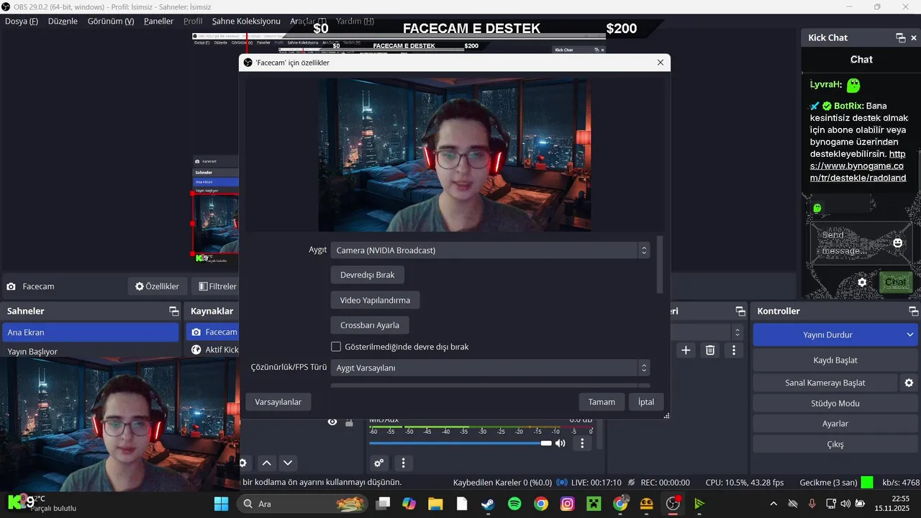
Task: Open the Düzenle menu
Action: (x=63, y=21)
